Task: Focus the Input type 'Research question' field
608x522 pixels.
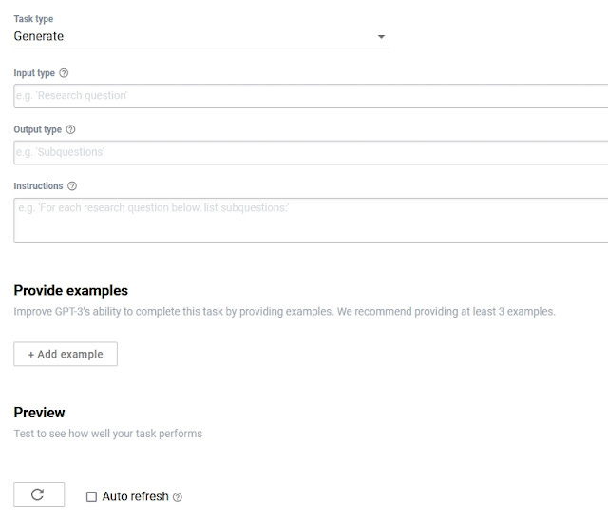Action: coord(311,96)
